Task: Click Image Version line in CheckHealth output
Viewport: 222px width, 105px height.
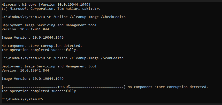Action: tap(33, 37)
